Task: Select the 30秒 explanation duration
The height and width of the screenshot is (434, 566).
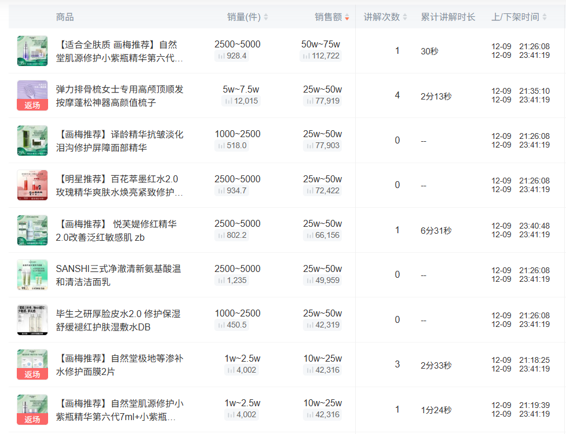Action: pyautogui.click(x=429, y=51)
